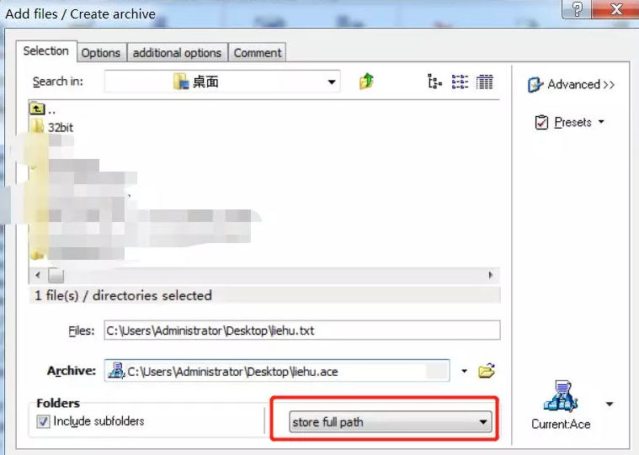Click the Current:Ace archive format icon
Image resolution: width=639 pixels, height=455 pixels.
[x=560, y=397]
